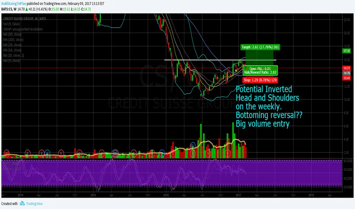Click the 'H:15.11' high value in the header
355x209 pixels.
[x=65, y=9]
